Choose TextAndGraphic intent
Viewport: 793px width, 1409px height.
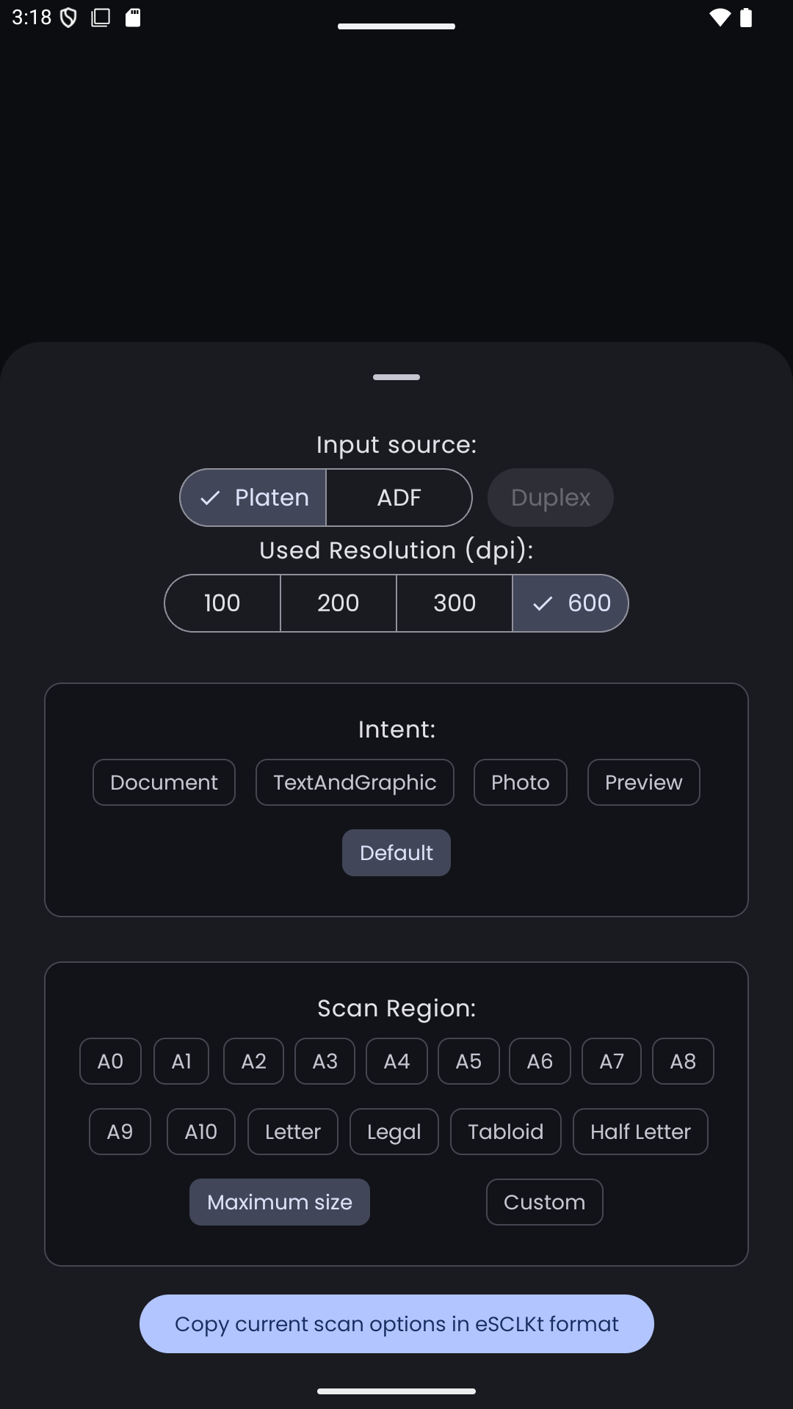355,782
